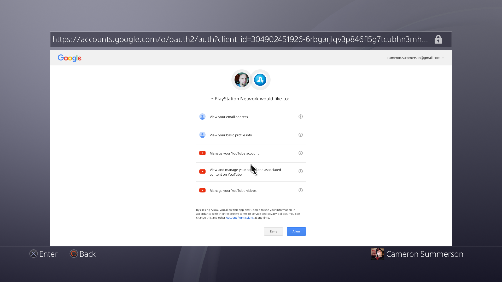Click the PlayStation Network circular logo

coord(260,80)
